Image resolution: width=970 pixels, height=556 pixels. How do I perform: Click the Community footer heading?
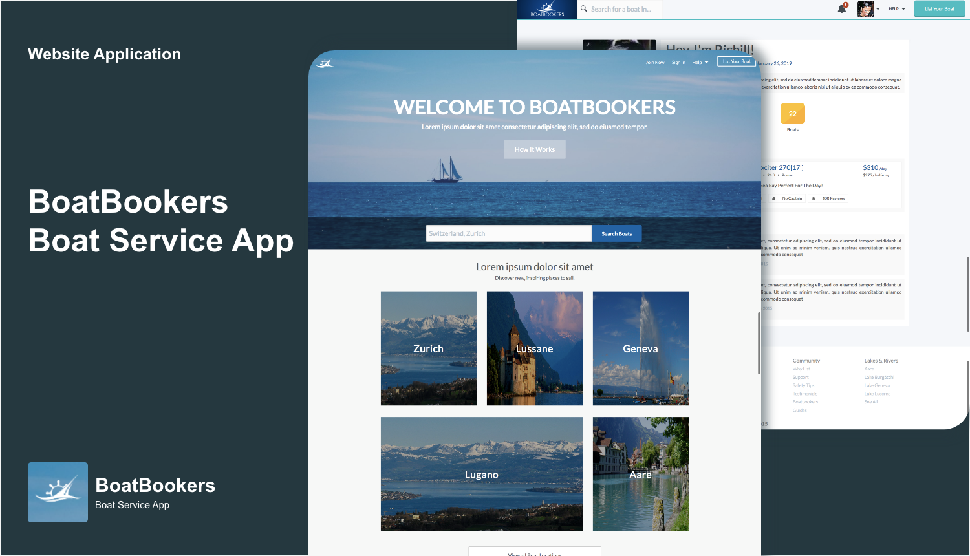[806, 361]
